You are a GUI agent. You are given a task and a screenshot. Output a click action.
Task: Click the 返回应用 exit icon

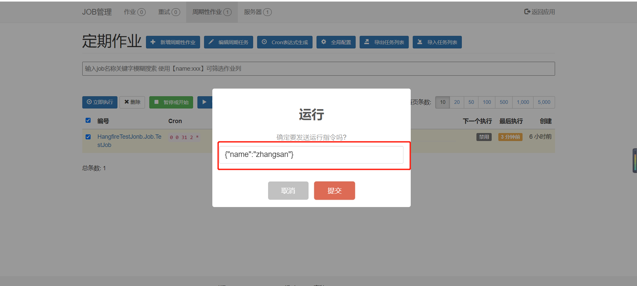[527, 12]
